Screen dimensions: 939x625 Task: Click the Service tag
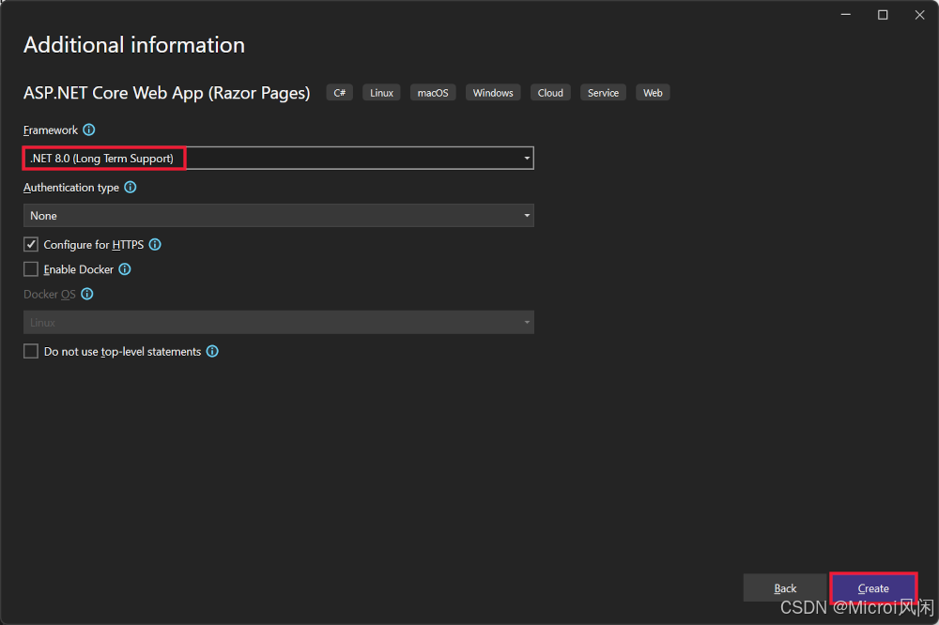coord(603,93)
